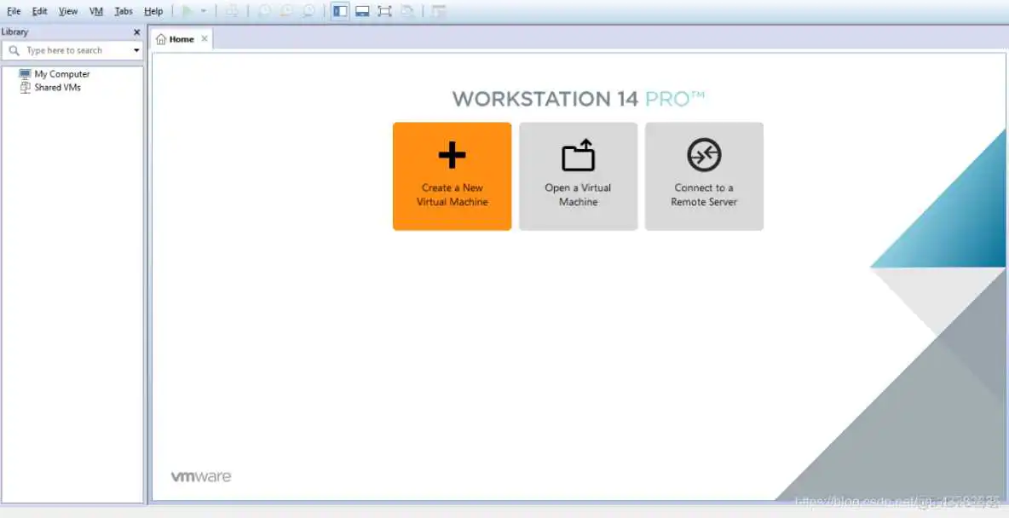Click the Create a New Virtual Machine tile
Viewport: 1009px width, 518px height.
452,176
